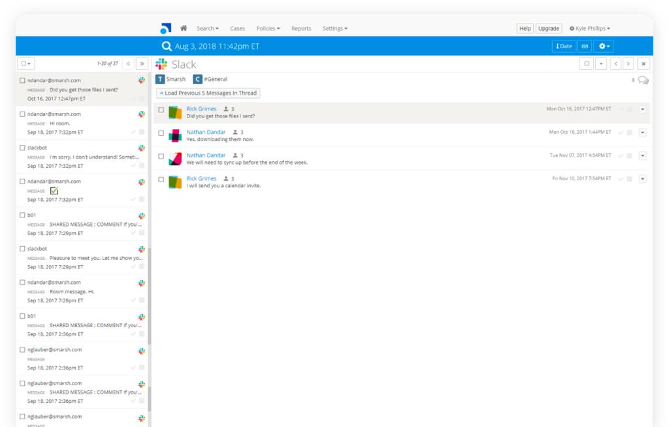The image size is (669, 427).
Task: Open Nathan Dandar link on 'sync up' message
Action: pyautogui.click(x=206, y=155)
